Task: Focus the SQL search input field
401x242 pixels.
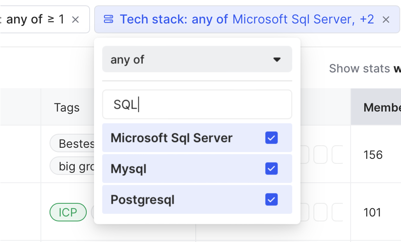Action: [197, 105]
